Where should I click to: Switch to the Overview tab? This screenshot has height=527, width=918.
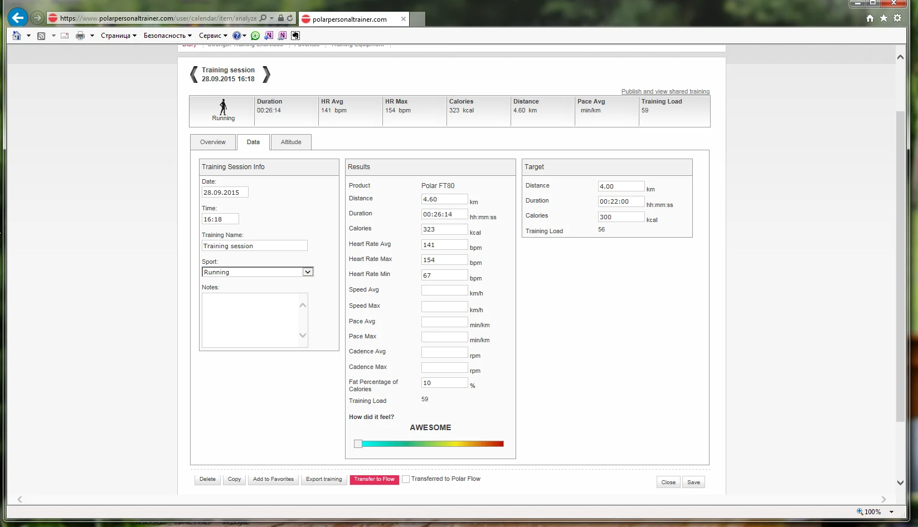tap(213, 142)
